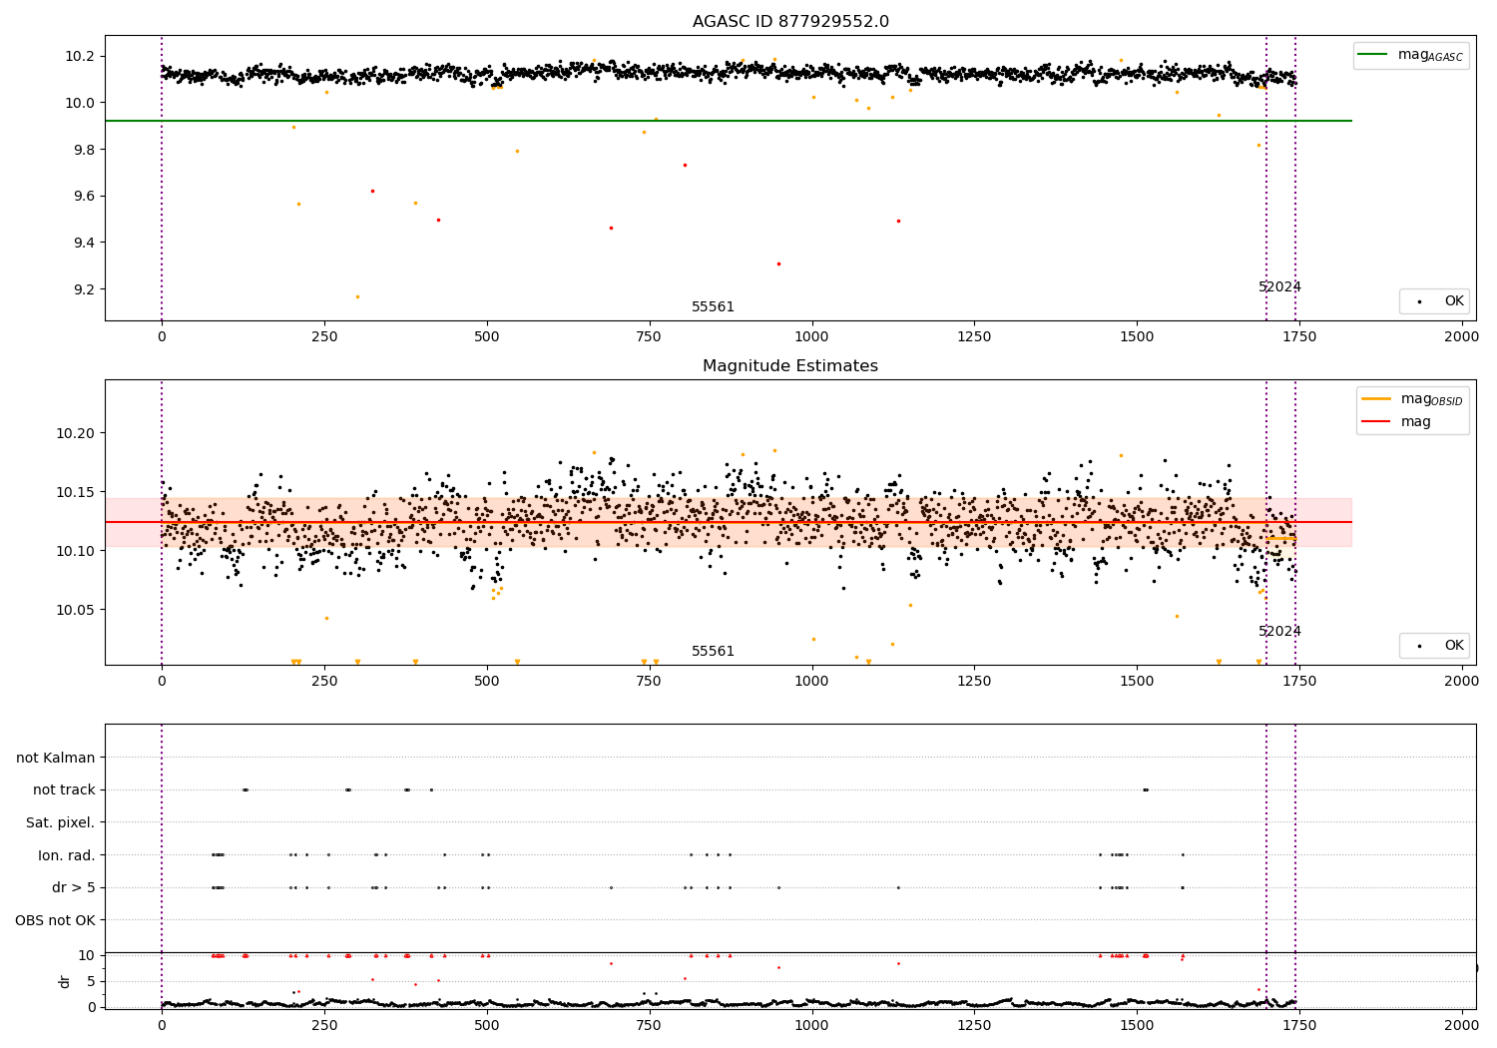
Task: Click the title 'AGASC ID 877929552.0'
Action: (790, 22)
